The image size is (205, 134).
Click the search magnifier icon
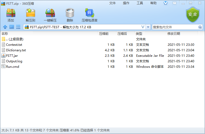click(x=200, y=27)
